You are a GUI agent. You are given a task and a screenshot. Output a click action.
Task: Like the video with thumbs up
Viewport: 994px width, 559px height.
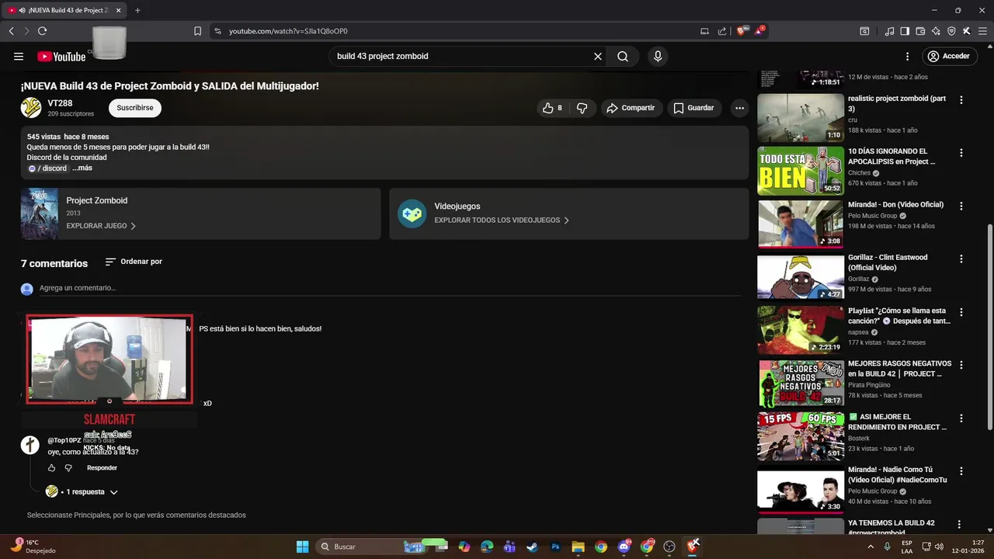coord(552,108)
